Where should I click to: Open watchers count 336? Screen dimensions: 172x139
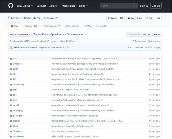pos(121,18)
